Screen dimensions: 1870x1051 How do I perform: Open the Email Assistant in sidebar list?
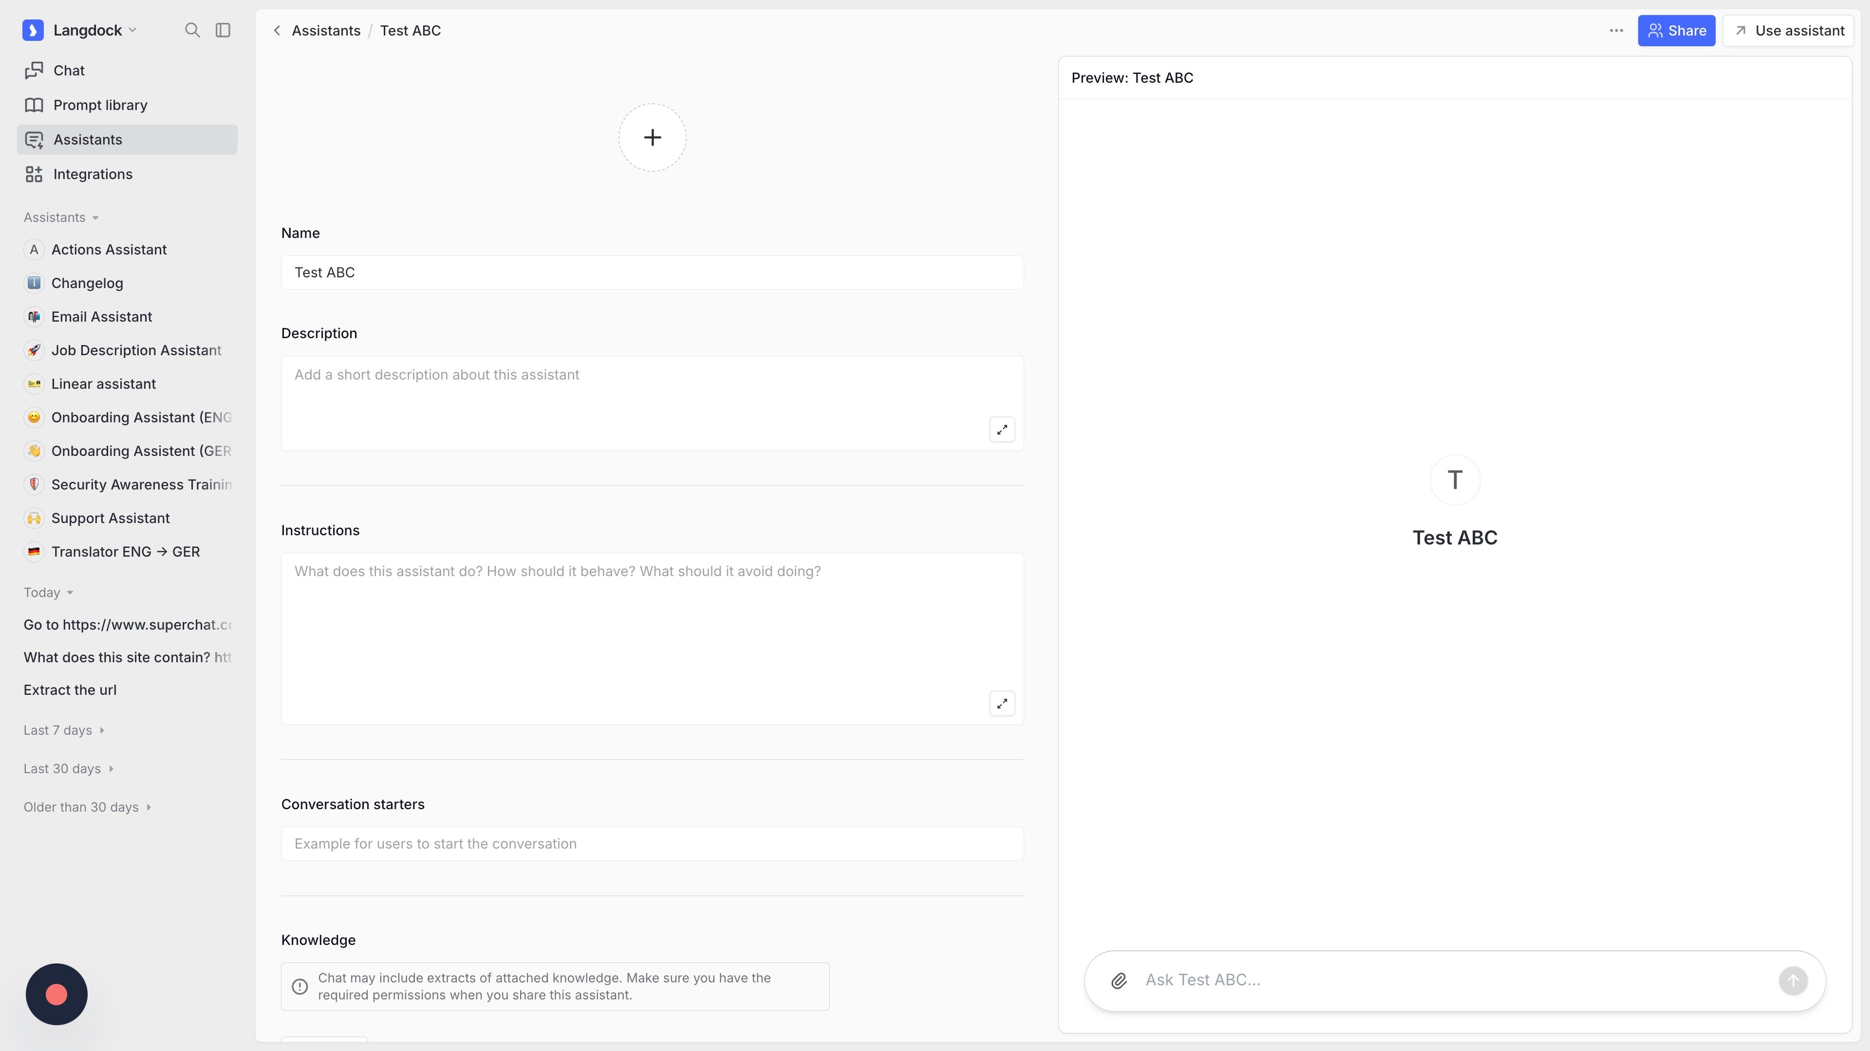[x=102, y=317]
